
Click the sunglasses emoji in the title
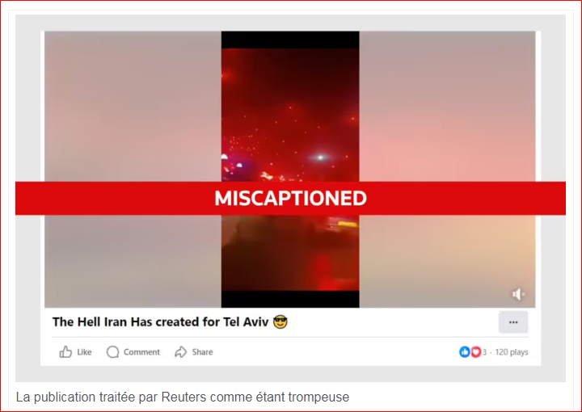[280, 322]
